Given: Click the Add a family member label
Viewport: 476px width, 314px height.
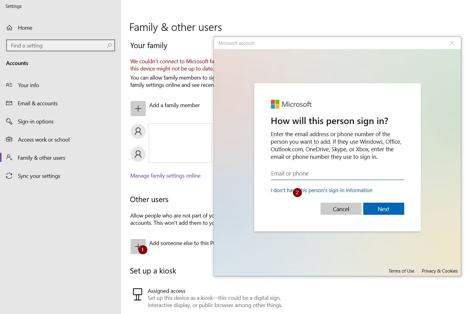Looking at the screenshot, I should [175, 105].
